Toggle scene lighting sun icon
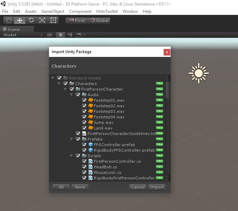The width and height of the screenshot is (238, 211). pyautogui.click(x=60, y=35)
